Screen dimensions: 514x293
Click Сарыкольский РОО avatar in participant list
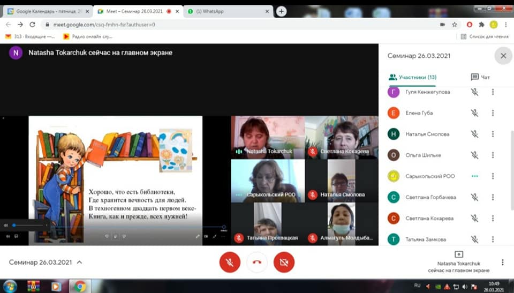point(394,176)
